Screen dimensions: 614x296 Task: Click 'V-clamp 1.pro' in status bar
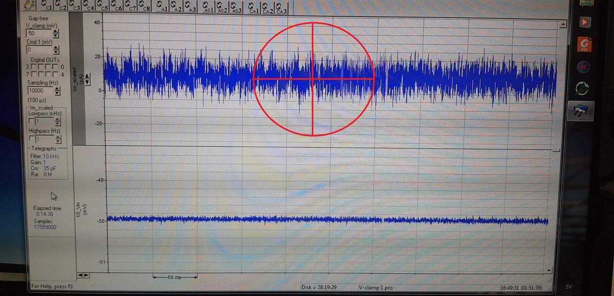tap(376, 287)
